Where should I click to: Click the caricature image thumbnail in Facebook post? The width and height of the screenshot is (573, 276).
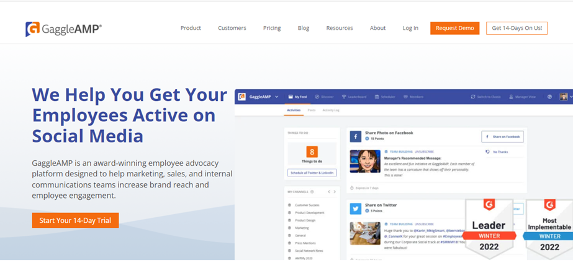[x=365, y=161]
